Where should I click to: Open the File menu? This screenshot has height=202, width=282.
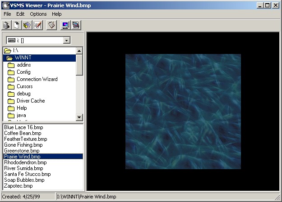coord(7,14)
